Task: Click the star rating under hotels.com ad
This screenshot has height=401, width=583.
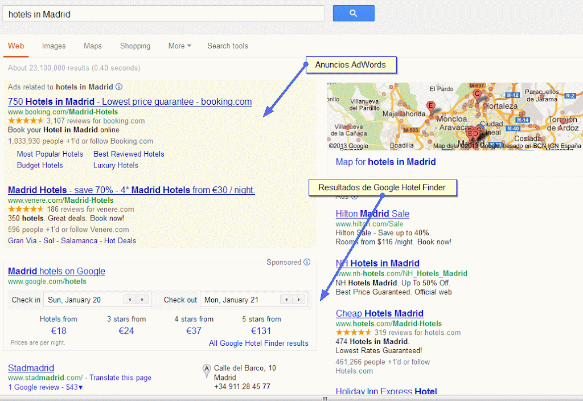Action: pos(353,332)
